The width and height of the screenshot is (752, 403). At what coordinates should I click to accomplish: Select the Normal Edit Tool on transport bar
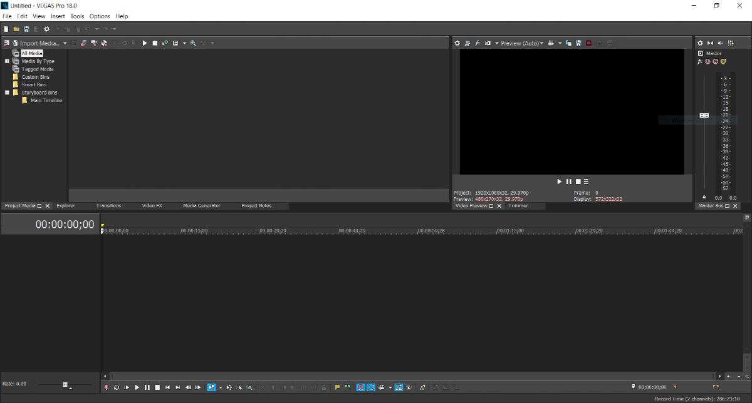coord(212,387)
